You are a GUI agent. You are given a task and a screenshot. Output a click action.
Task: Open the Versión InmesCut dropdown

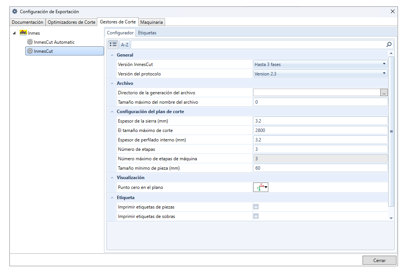(x=320, y=64)
